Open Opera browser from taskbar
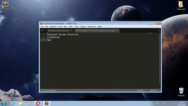Viewport: 188px width, 106px height. 38,103
